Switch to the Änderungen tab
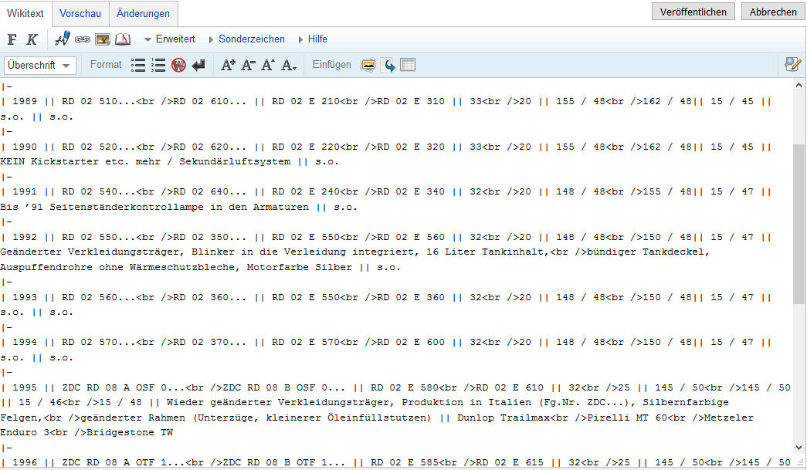 tap(143, 13)
